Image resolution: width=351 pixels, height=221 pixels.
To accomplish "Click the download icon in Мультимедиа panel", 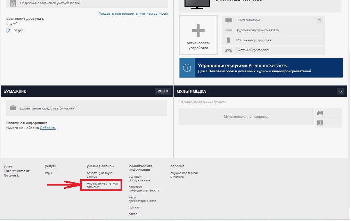I will click(x=320, y=123).
